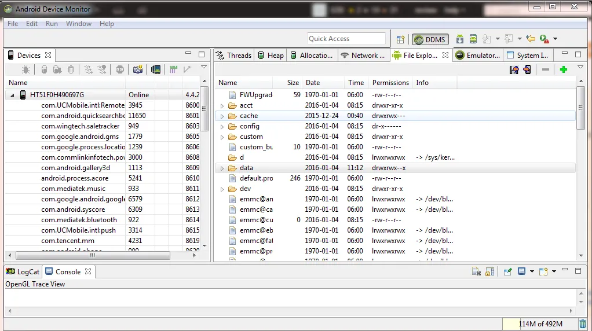Click the Run with record icon in main toolbar
This screenshot has height=331, width=592.
[544, 39]
